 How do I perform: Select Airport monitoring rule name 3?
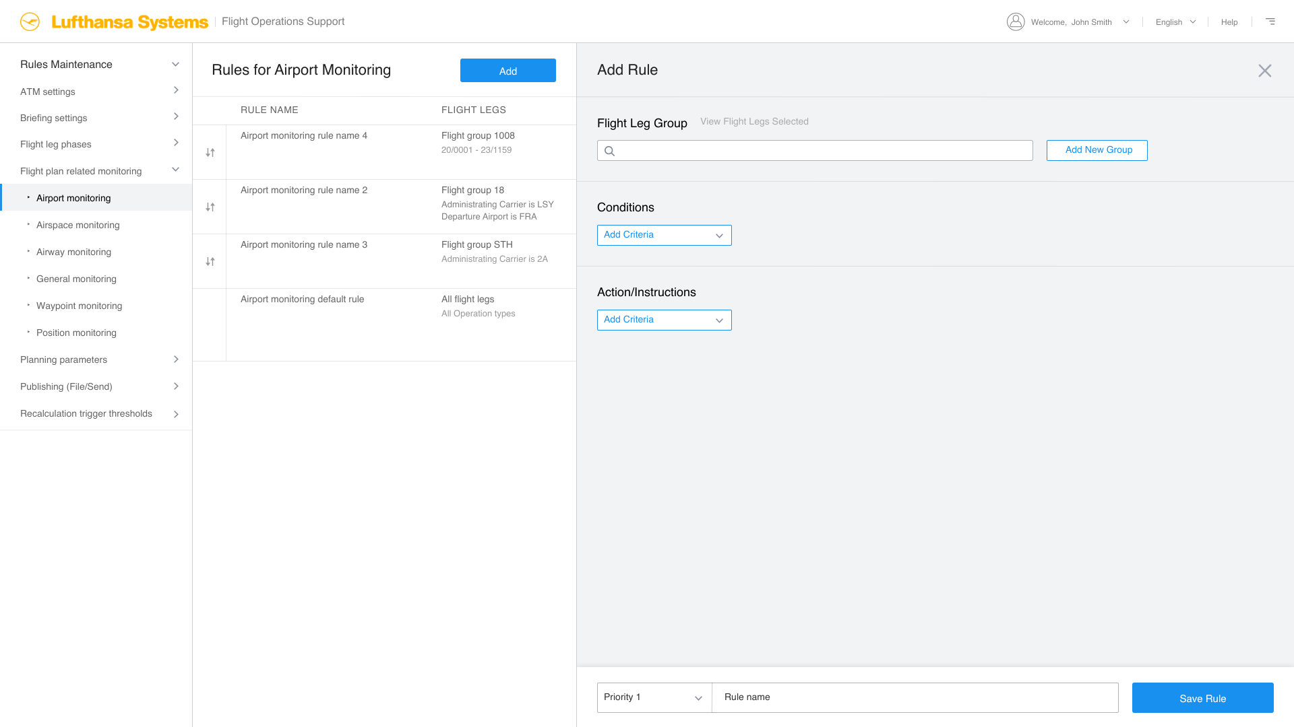click(x=304, y=245)
